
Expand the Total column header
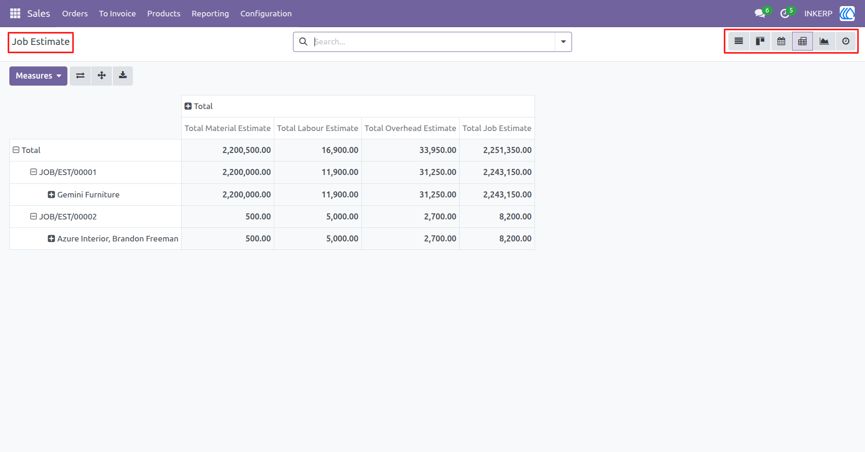[188, 106]
